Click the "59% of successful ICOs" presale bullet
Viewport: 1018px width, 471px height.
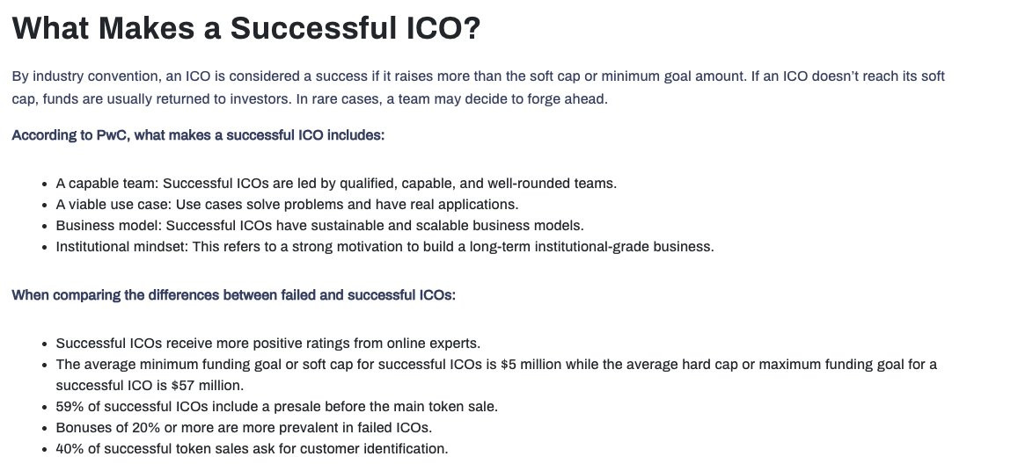point(276,408)
